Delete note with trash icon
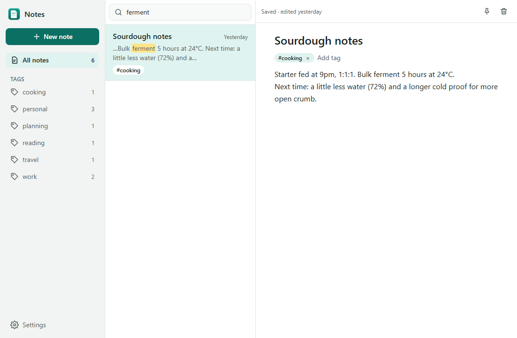The height and width of the screenshot is (338, 517). (503, 12)
